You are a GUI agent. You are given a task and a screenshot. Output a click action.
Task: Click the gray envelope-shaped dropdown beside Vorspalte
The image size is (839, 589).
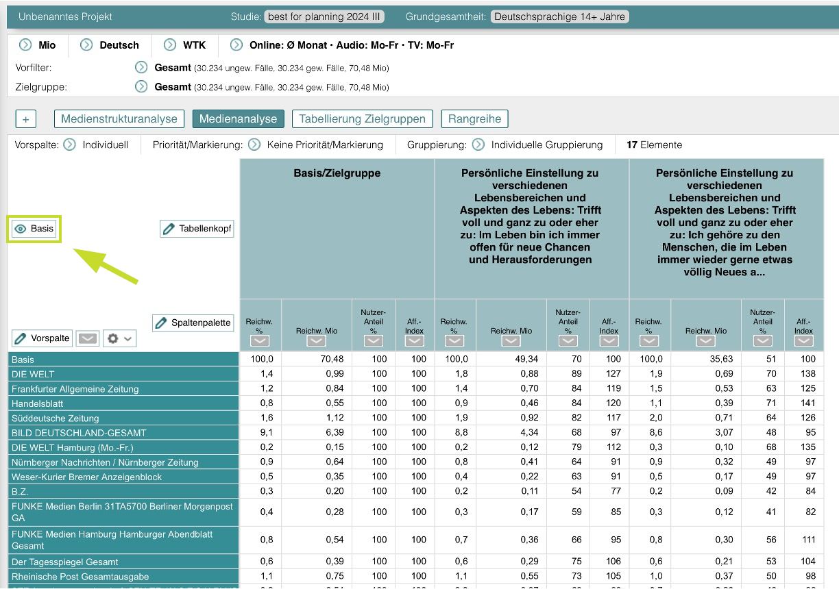87,338
